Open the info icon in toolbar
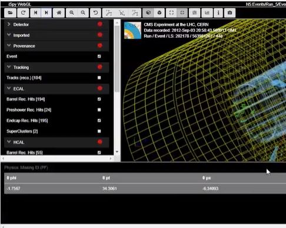The height and width of the screenshot is (228, 286). (218, 13)
